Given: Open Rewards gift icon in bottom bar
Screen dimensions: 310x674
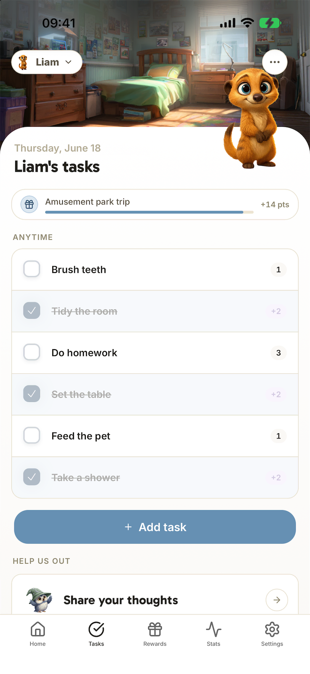Looking at the screenshot, I should coord(155,634).
